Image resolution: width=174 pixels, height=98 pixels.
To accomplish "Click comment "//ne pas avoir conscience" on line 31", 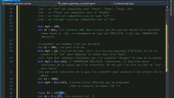I will tap(100, 73).
